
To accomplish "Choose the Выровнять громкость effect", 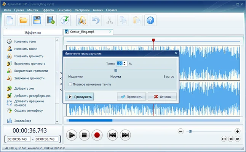I will click(x=26, y=63).
